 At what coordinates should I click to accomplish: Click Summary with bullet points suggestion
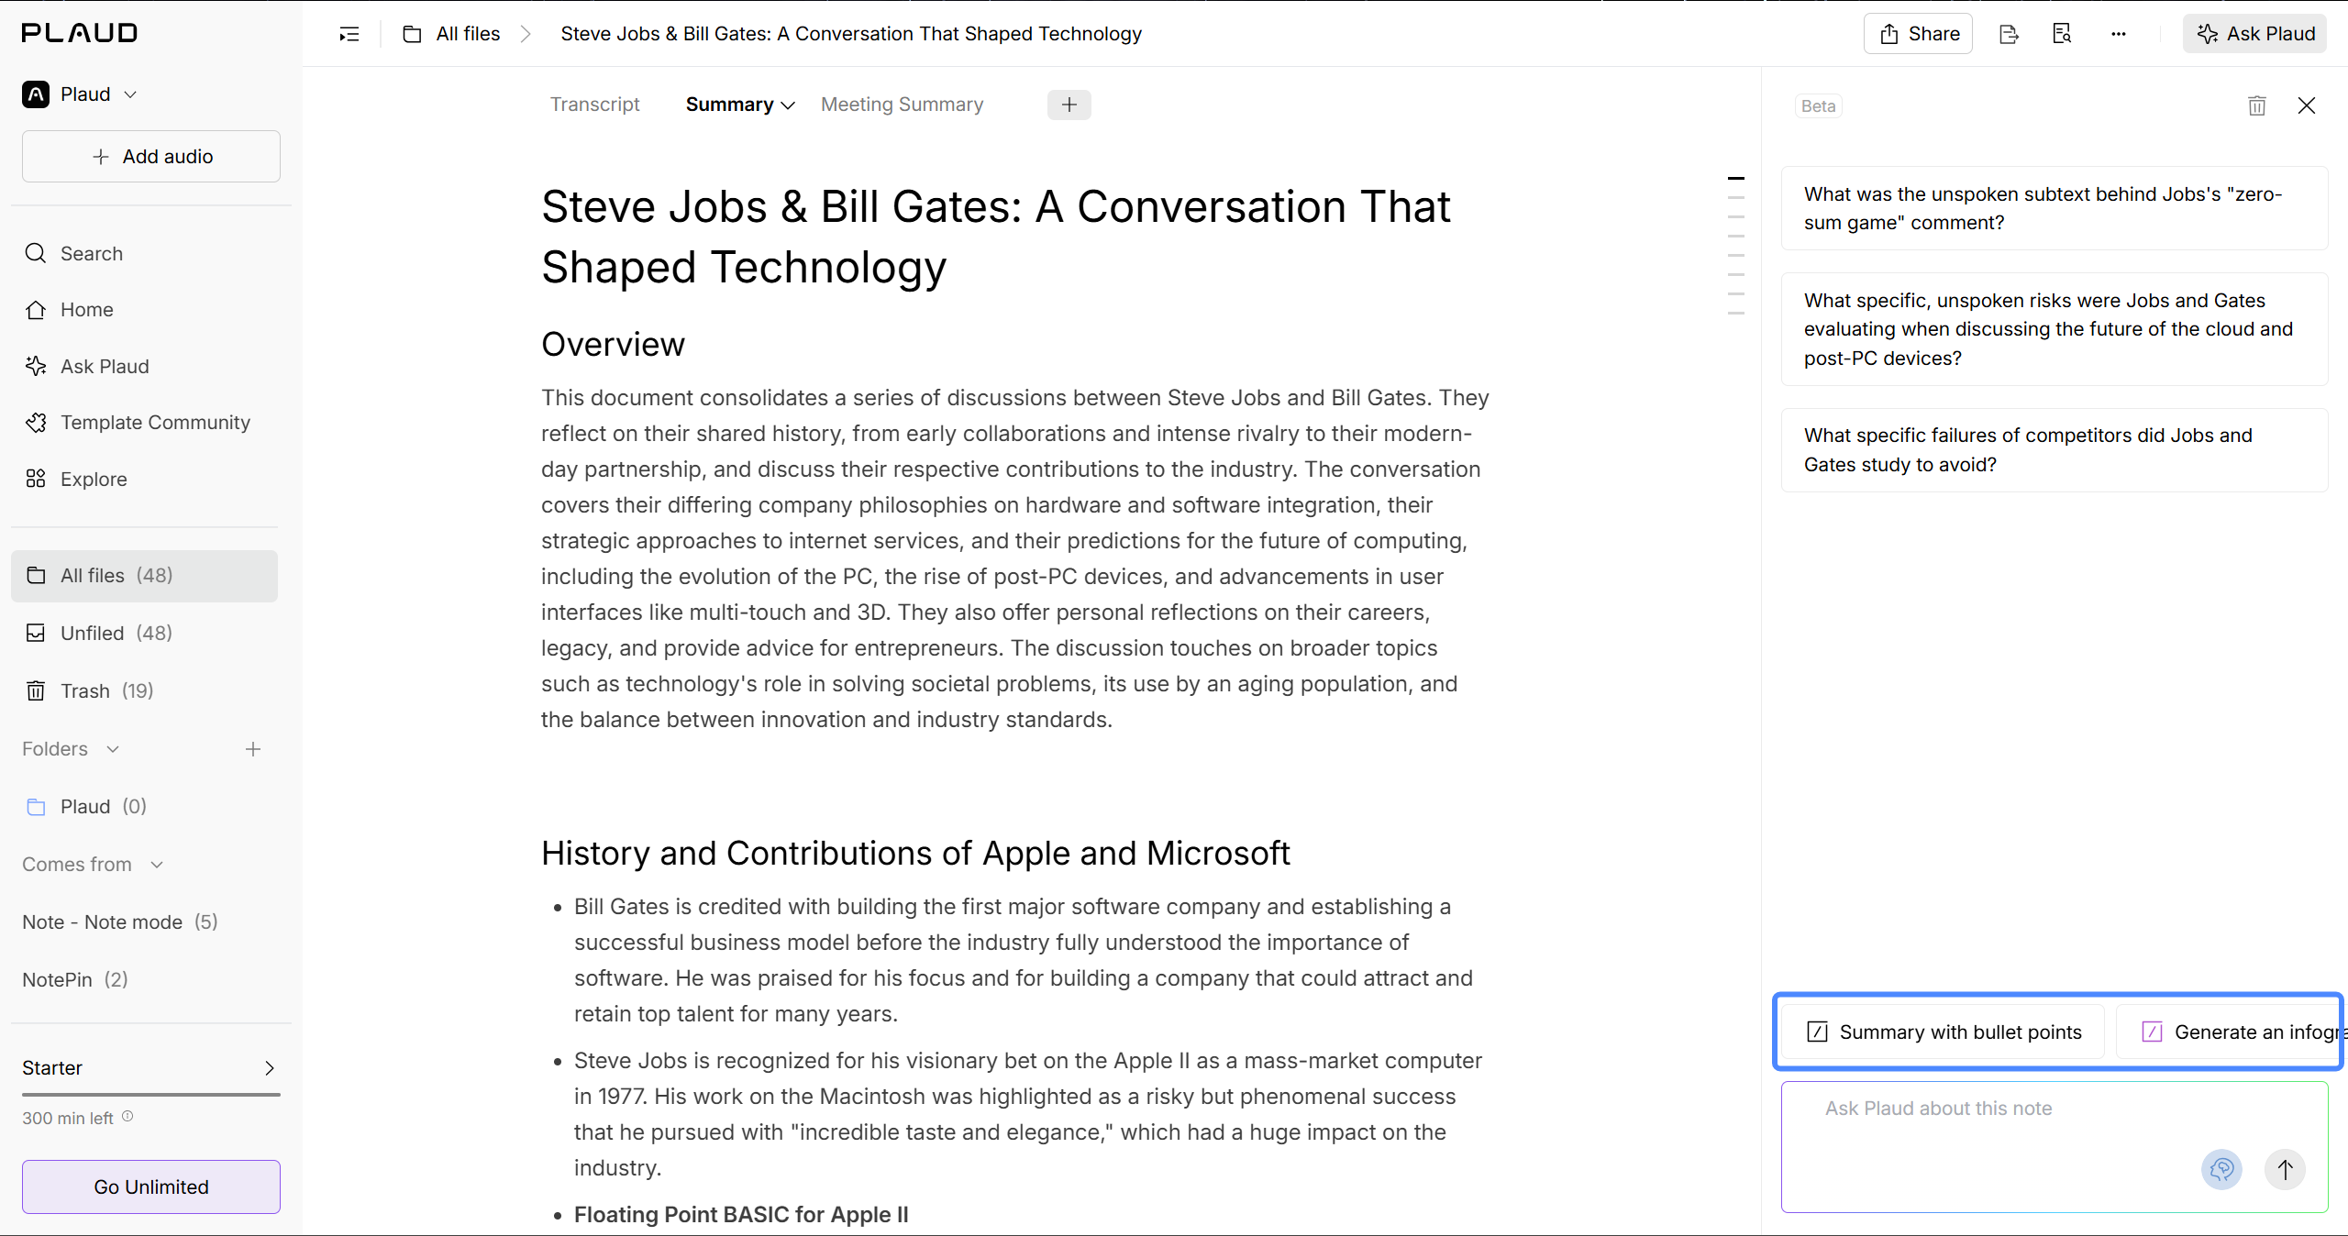click(1944, 1032)
